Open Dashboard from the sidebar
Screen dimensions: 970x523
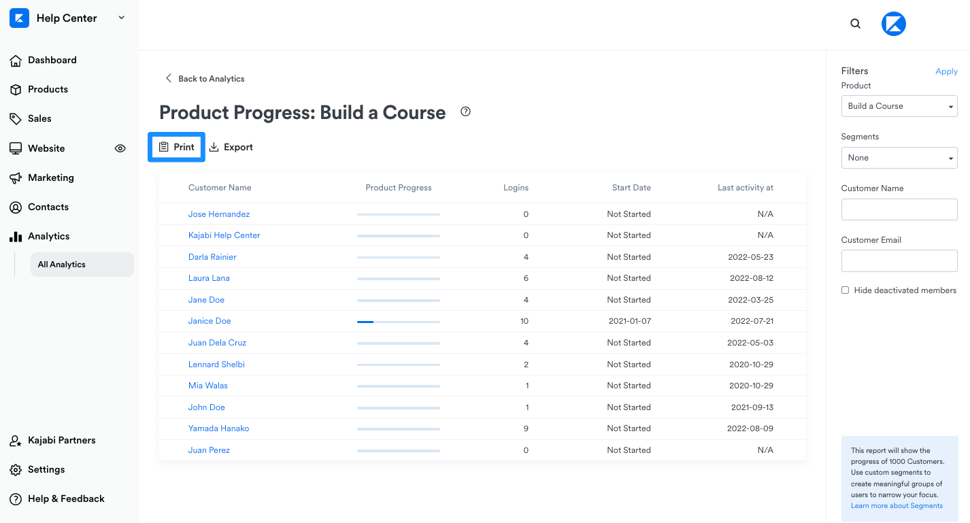(43, 60)
